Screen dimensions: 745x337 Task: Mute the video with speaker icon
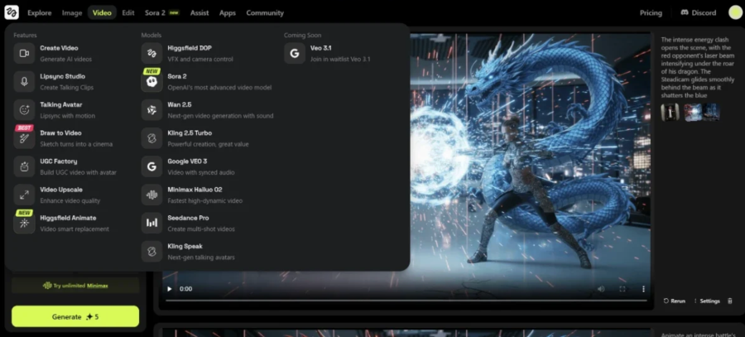point(601,288)
